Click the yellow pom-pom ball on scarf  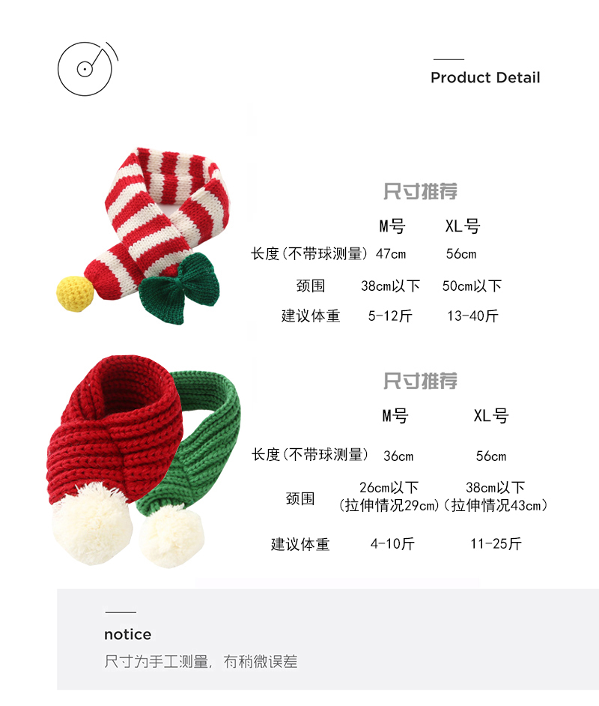click(75, 294)
